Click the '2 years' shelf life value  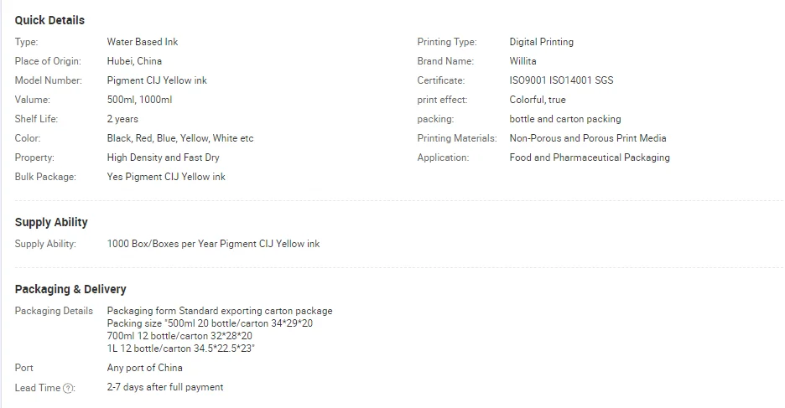tap(122, 119)
